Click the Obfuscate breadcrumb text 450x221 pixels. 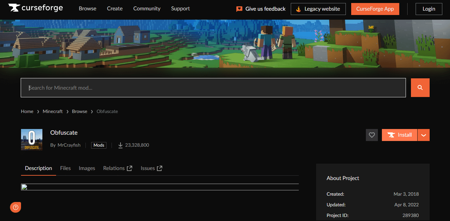coord(107,111)
